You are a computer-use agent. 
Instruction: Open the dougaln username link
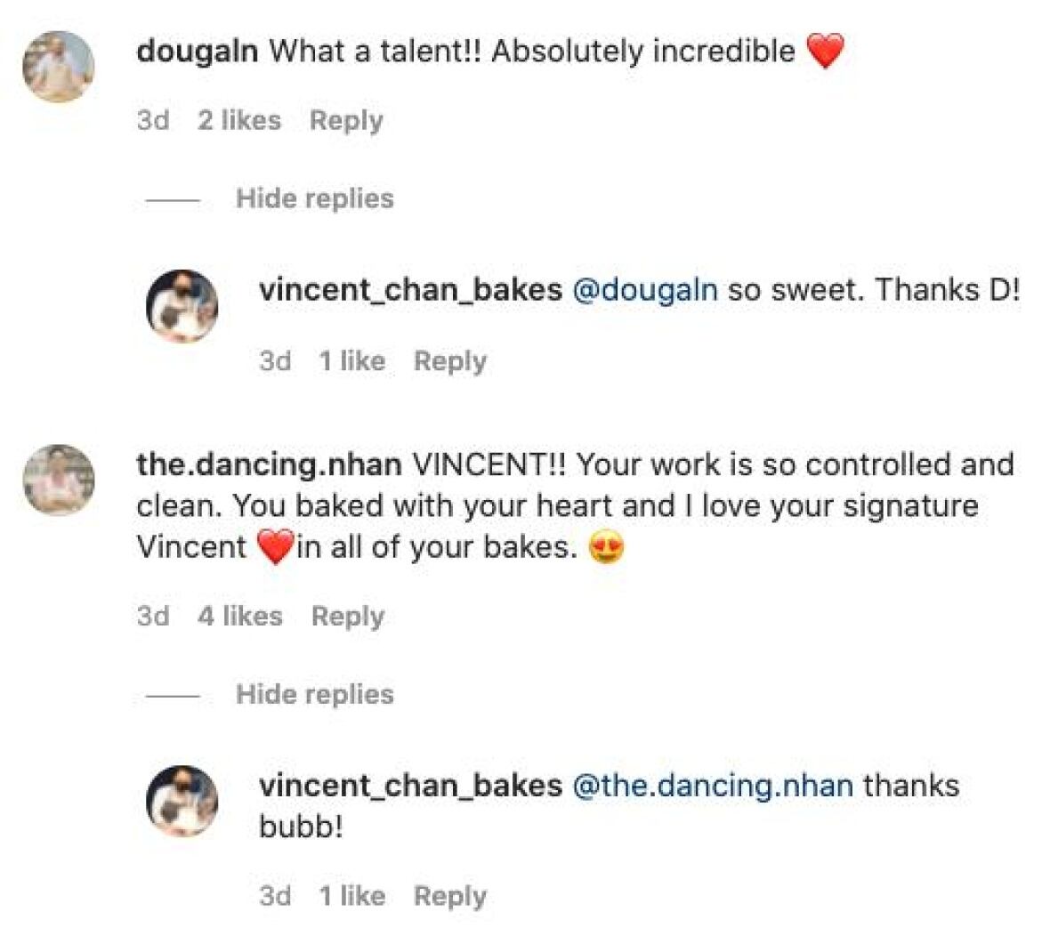197,52
